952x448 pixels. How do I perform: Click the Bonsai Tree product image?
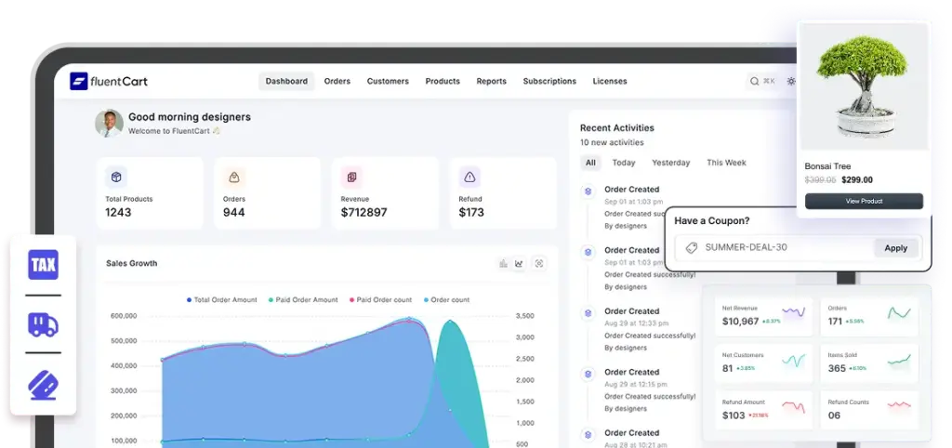[864, 86]
